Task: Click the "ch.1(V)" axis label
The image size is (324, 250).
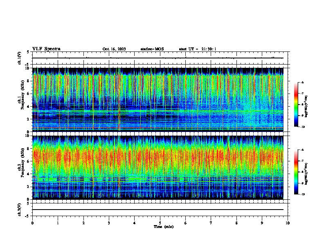Action: (19, 58)
